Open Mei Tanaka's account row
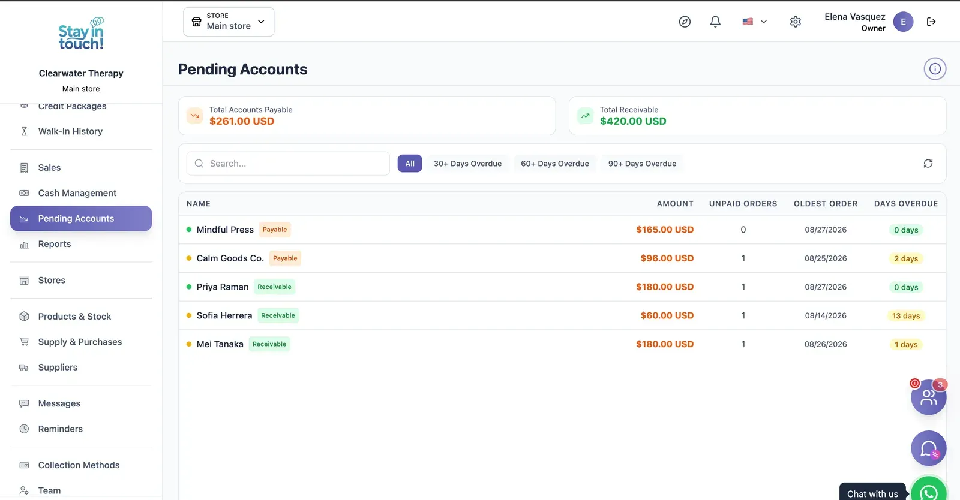 pyautogui.click(x=562, y=344)
